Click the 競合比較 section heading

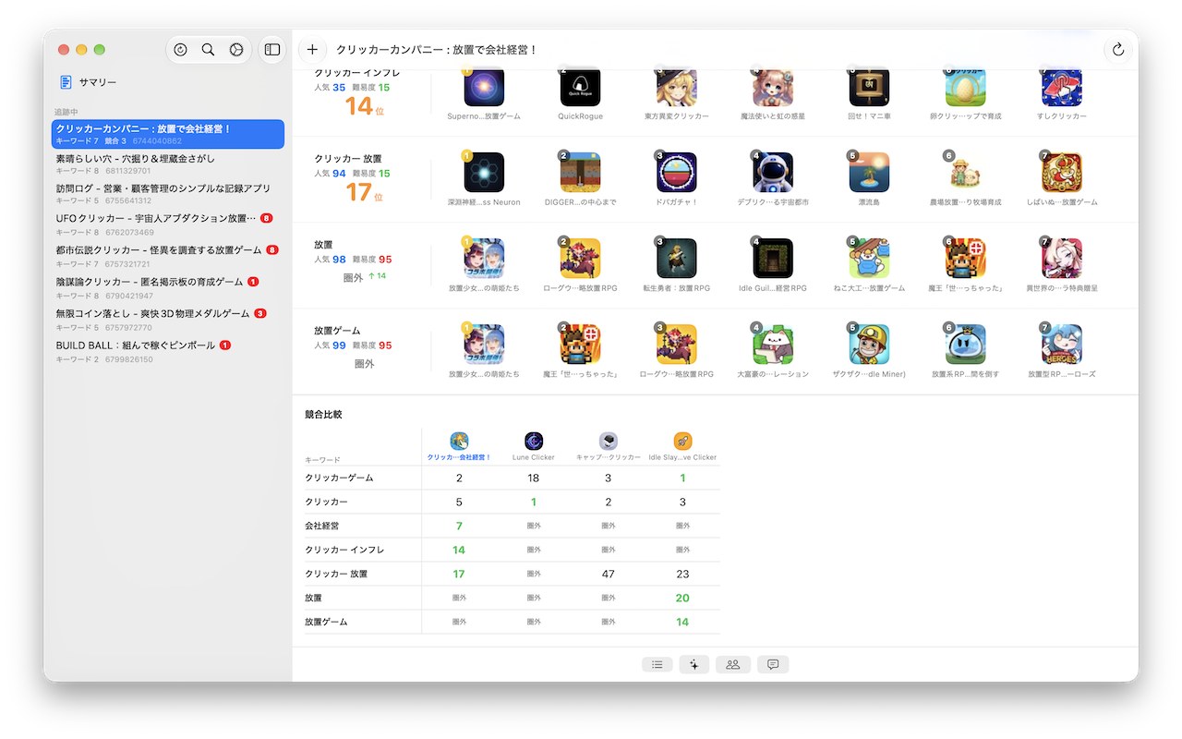click(323, 415)
